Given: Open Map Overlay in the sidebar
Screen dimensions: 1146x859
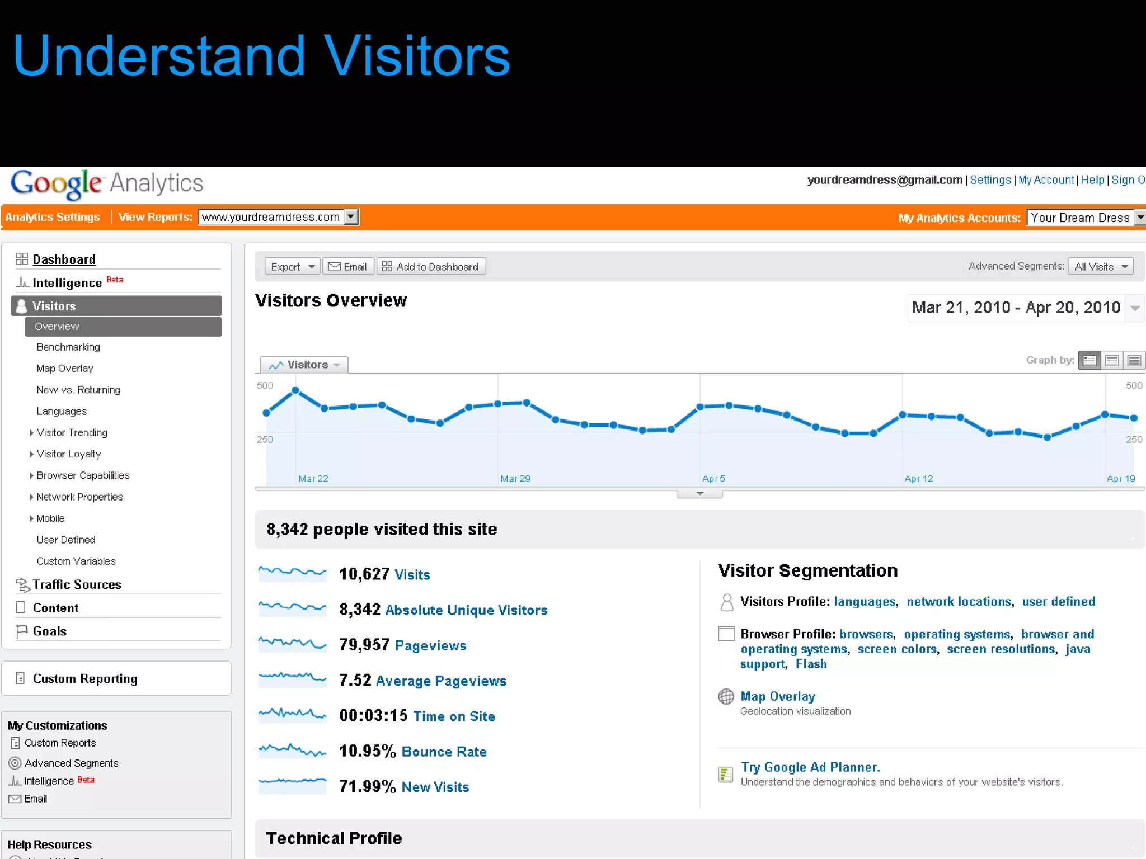Looking at the screenshot, I should 65,369.
